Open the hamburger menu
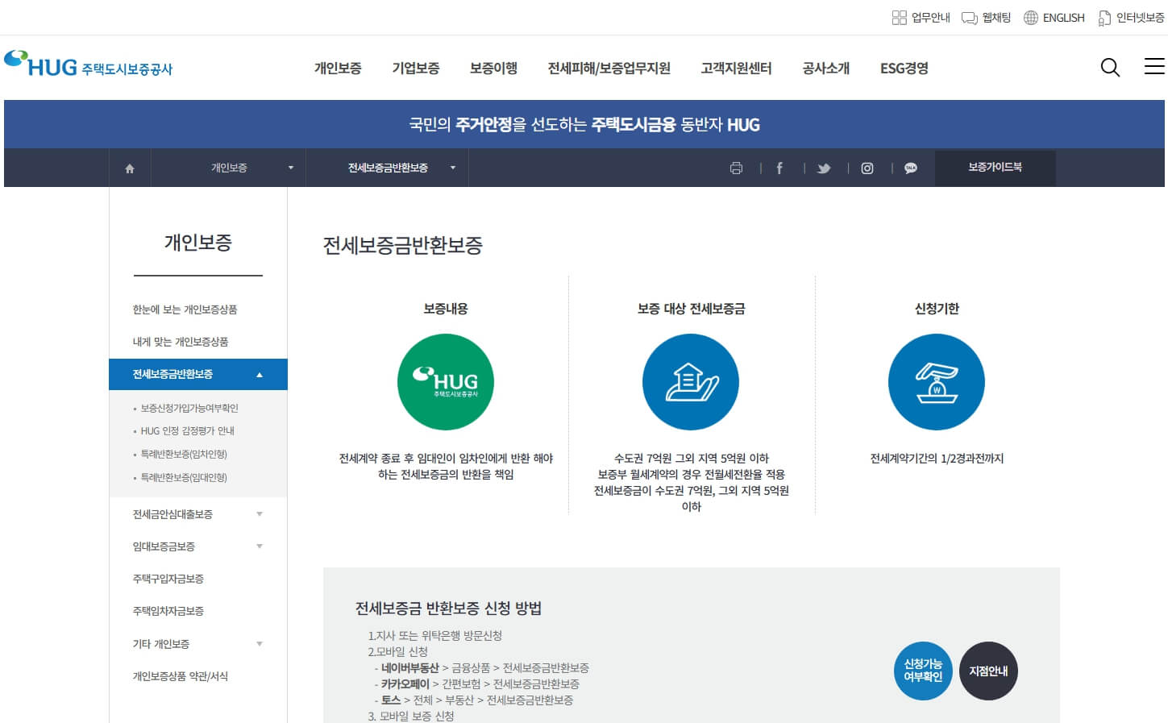This screenshot has width=1168, height=723. [1153, 68]
